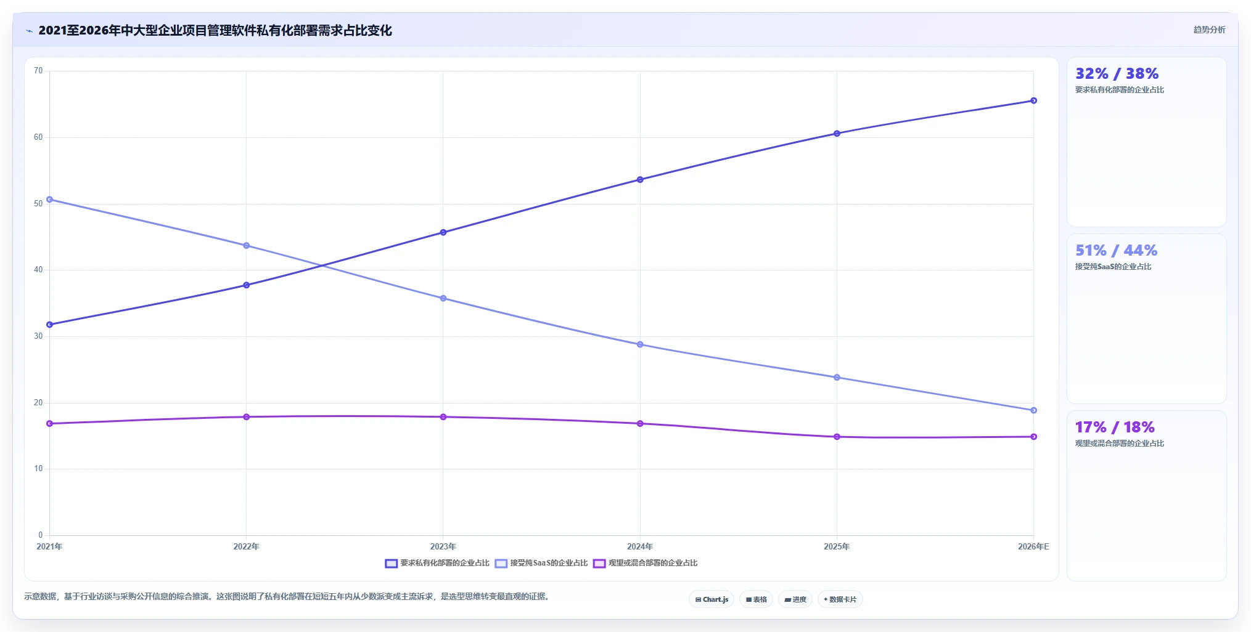Click the 10 y-axis label

pyautogui.click(x=38, y=469)
